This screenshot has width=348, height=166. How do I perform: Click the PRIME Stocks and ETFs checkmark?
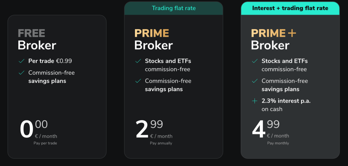pos(138,61)
